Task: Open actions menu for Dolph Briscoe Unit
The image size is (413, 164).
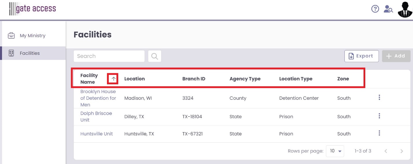Action: [x=379, y=116]
